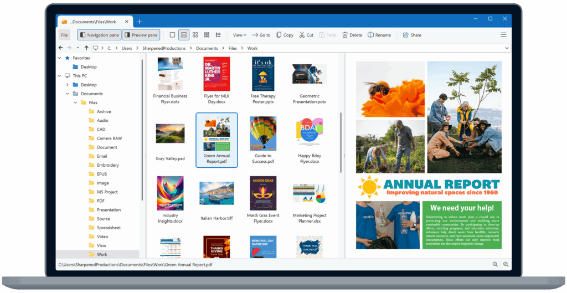Select the Happy Bday Flyer.docx file
Image resolution: width=567 pixels, height=293 pixels.
pyautogui.click(x=310, y=140)
